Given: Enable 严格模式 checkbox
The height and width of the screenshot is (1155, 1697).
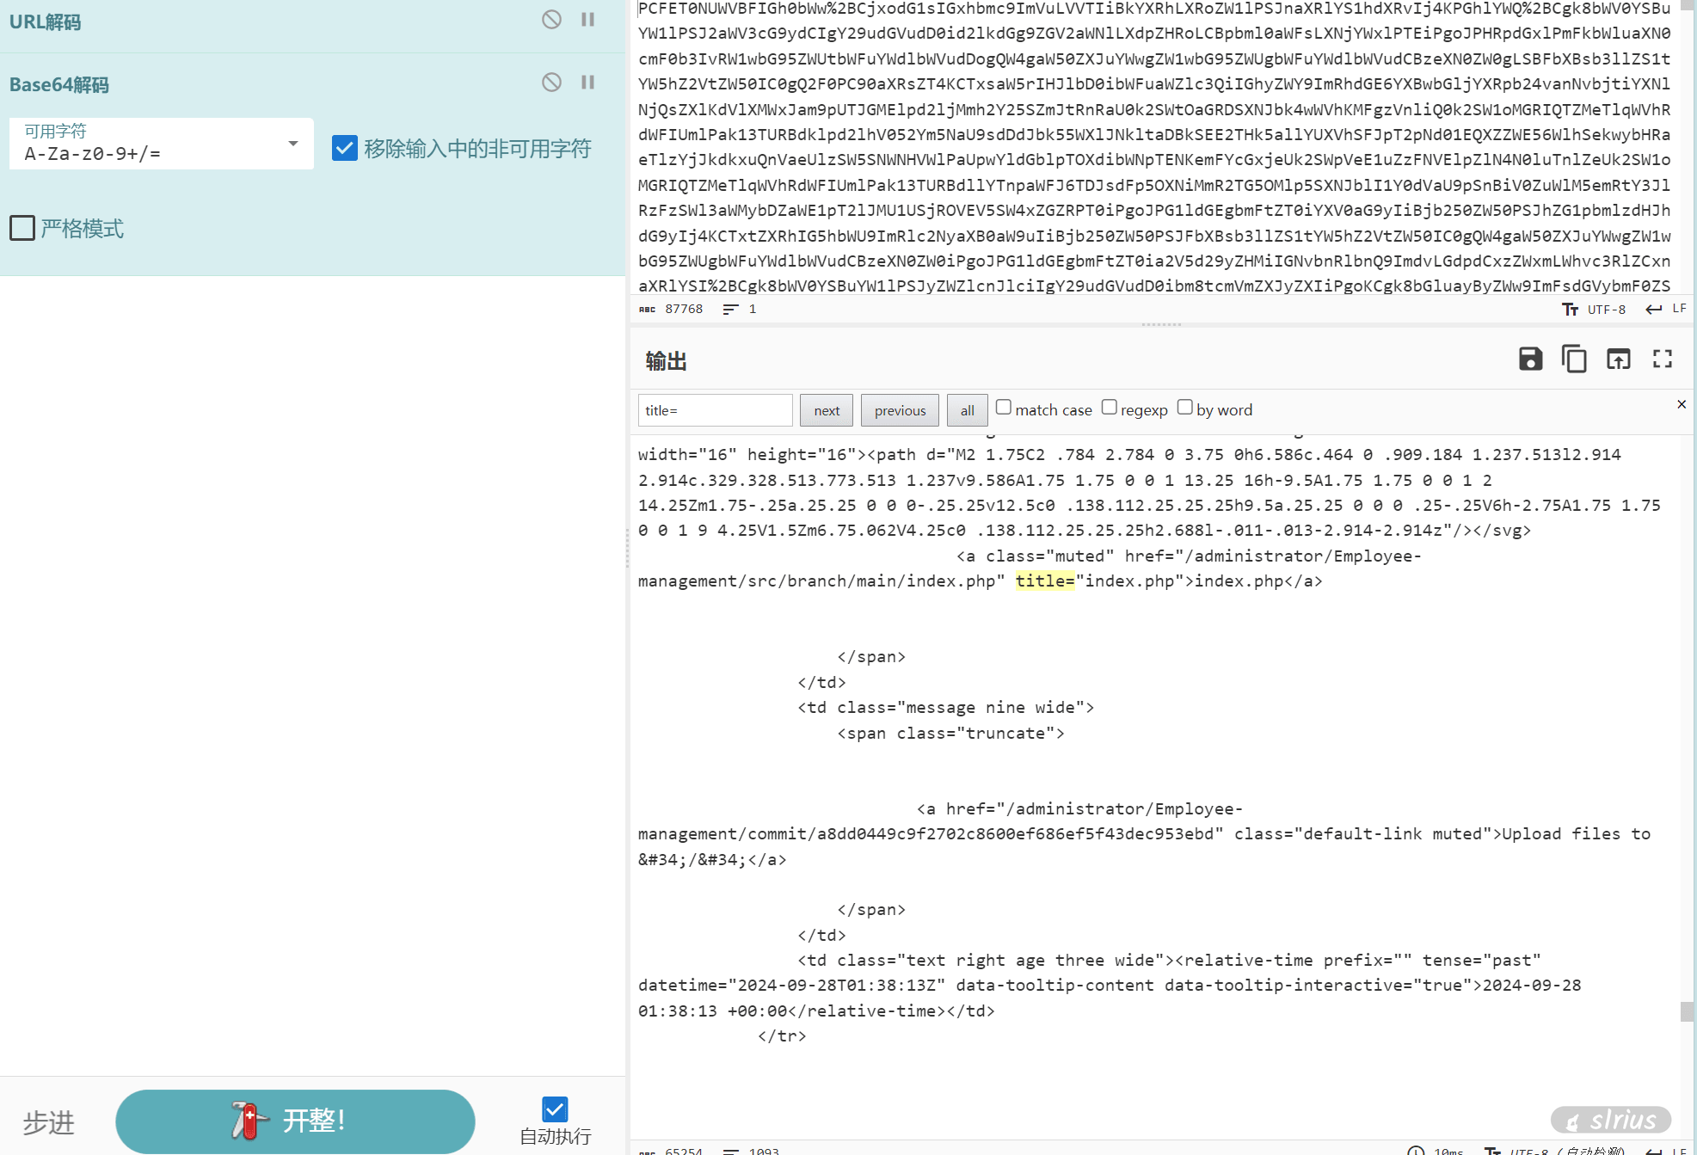Looking at the screenshot, I should tap(22, 228).
